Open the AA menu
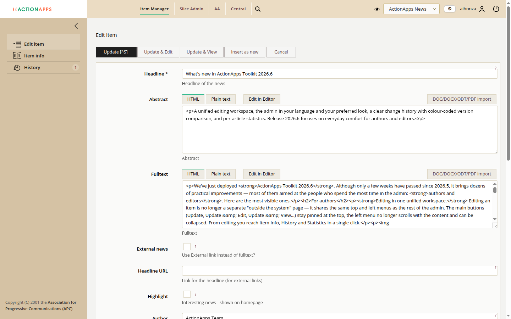The width and height of the screenshot is (511, 319). pos(217,9)
